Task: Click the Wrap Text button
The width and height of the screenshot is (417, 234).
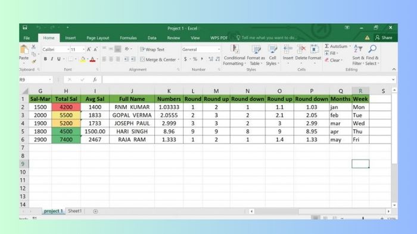Action: (x=153, y=49)
